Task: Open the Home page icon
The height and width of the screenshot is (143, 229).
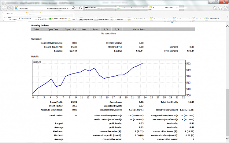Action: 215,8
